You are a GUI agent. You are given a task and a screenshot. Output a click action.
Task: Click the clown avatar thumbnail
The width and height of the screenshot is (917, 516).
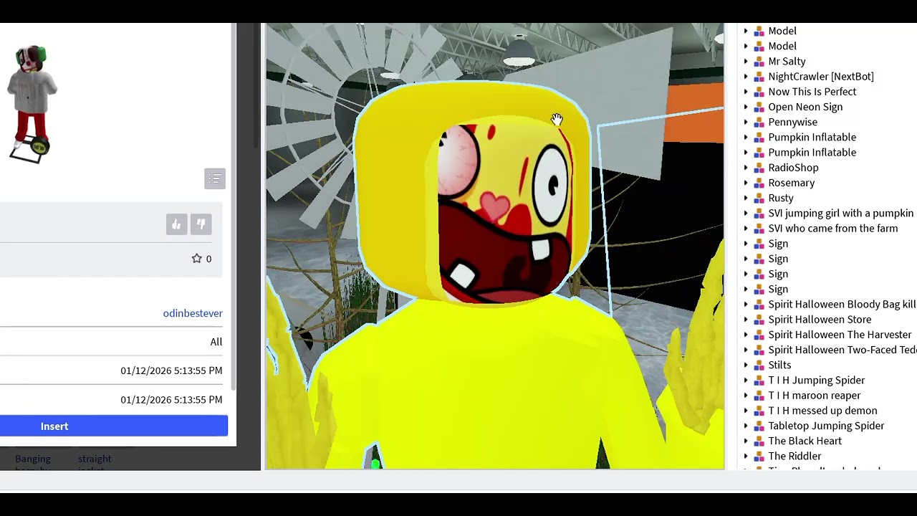tap(31, 104)
